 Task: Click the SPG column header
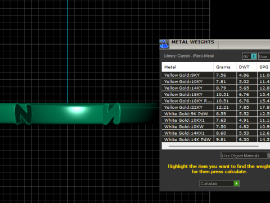click(263, 67)
